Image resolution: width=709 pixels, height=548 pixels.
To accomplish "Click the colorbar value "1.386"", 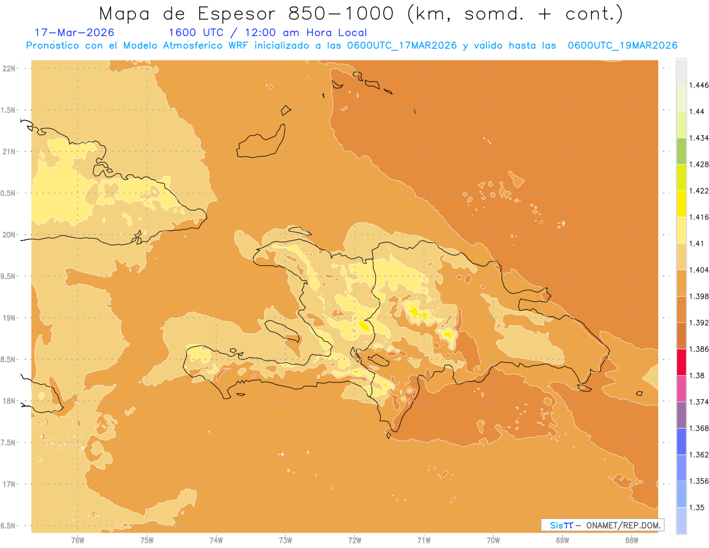I will tap(700, 349).
